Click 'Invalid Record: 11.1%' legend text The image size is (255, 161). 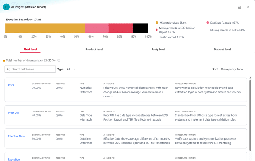point(172,37)
